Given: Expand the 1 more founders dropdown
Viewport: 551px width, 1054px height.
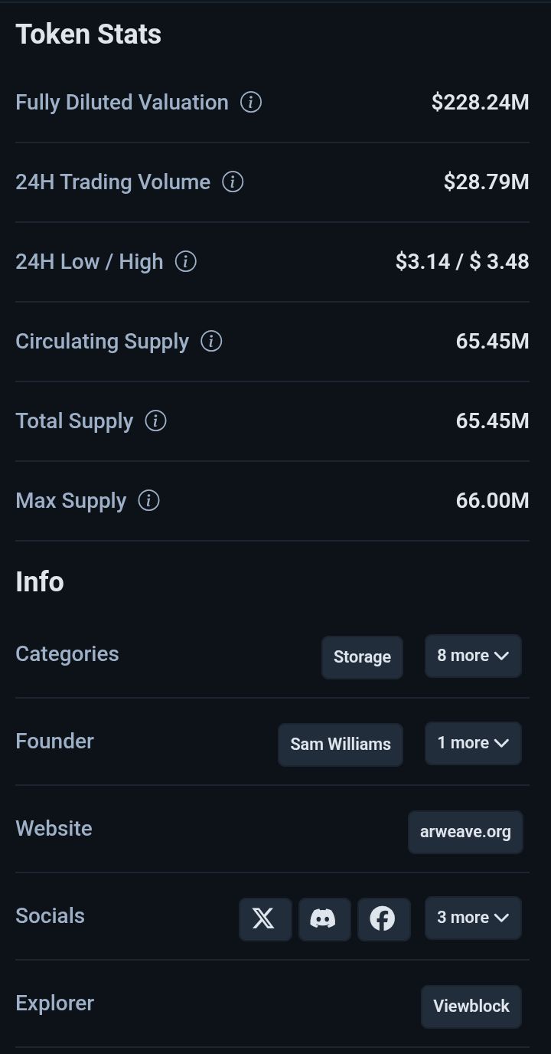Looking at the screenshot, I should [x=473, y=743].
